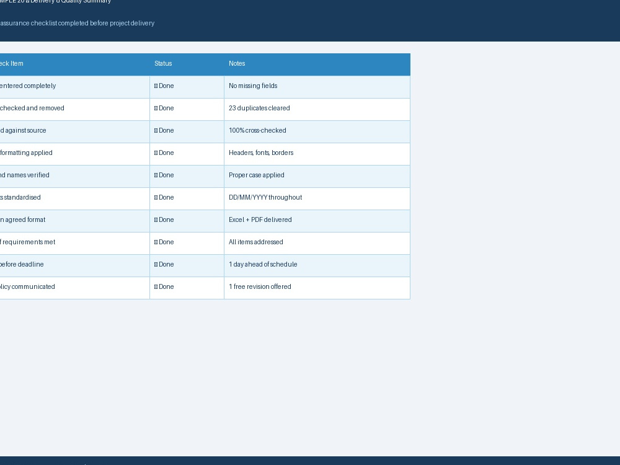Click Done status in 'Proper case applied' row

click(187, 176)
